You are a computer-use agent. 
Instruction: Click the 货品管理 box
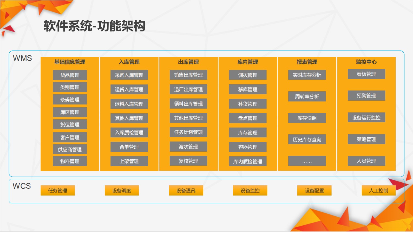tap(70, 75)
